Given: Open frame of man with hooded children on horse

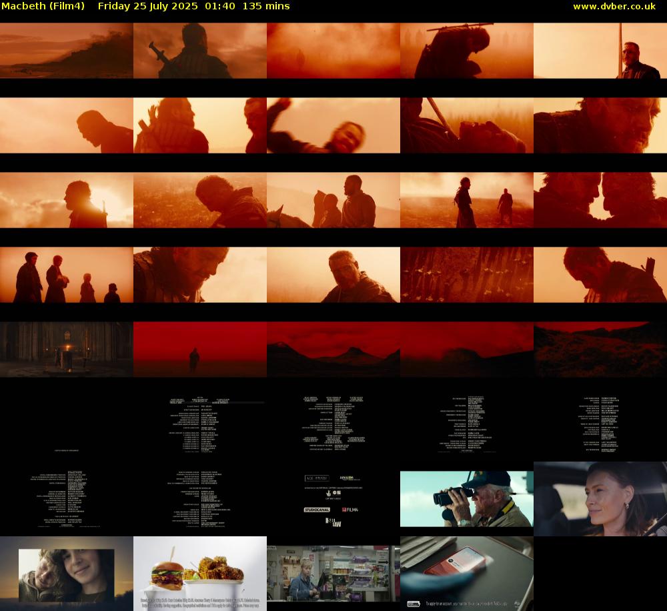Looking at the screenshot, I should [333, 200].
